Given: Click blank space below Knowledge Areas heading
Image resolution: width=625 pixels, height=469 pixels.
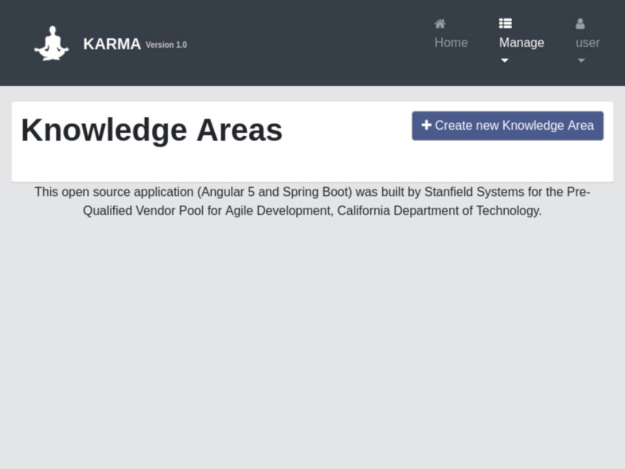Looking at the screenshot, I should pyautogui.click(x=195, y=165).
